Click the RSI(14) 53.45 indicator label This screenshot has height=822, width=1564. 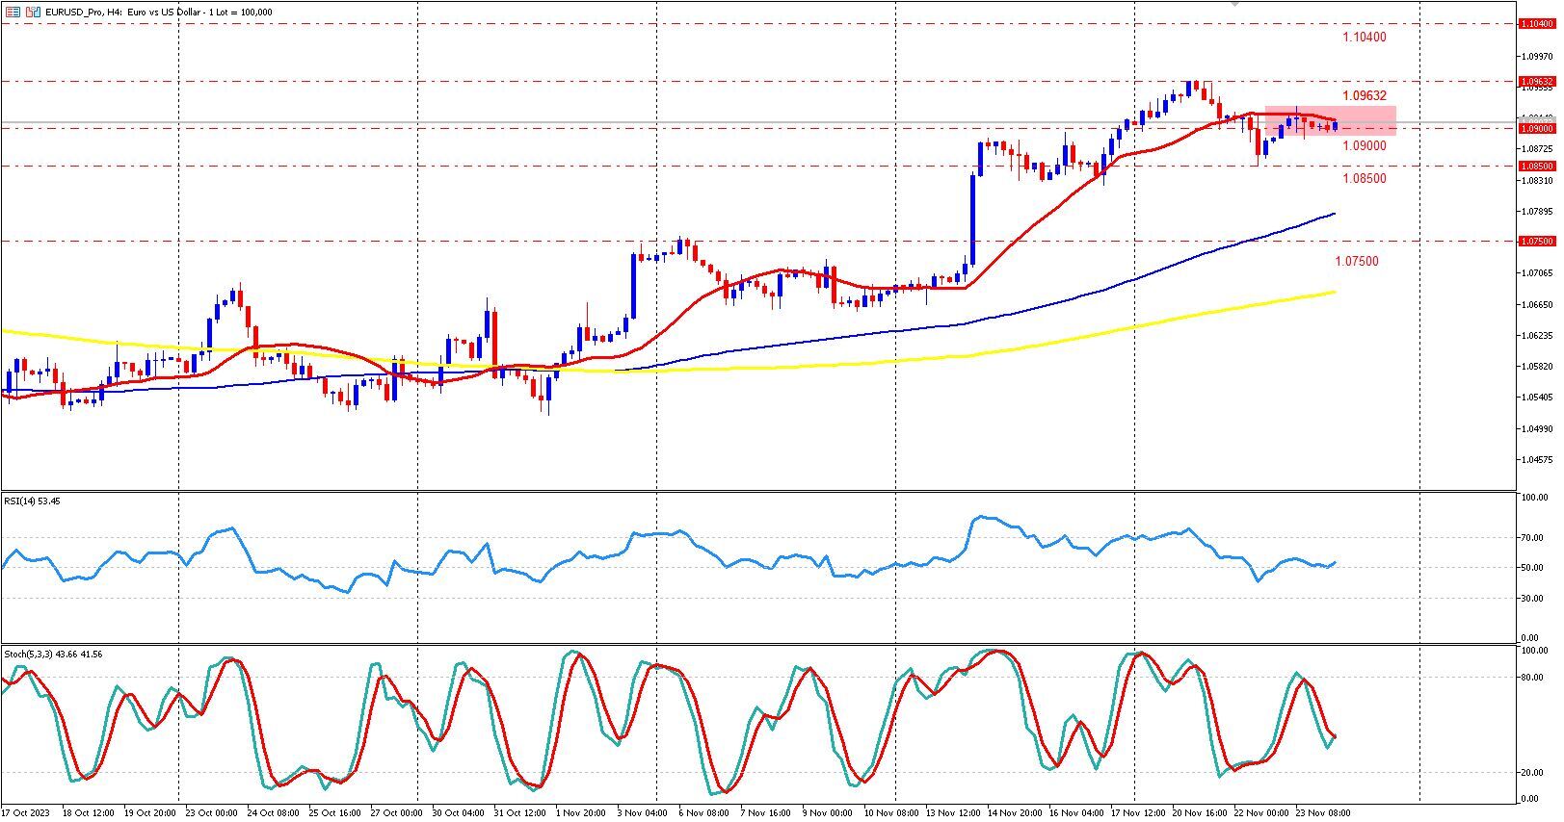32,501
